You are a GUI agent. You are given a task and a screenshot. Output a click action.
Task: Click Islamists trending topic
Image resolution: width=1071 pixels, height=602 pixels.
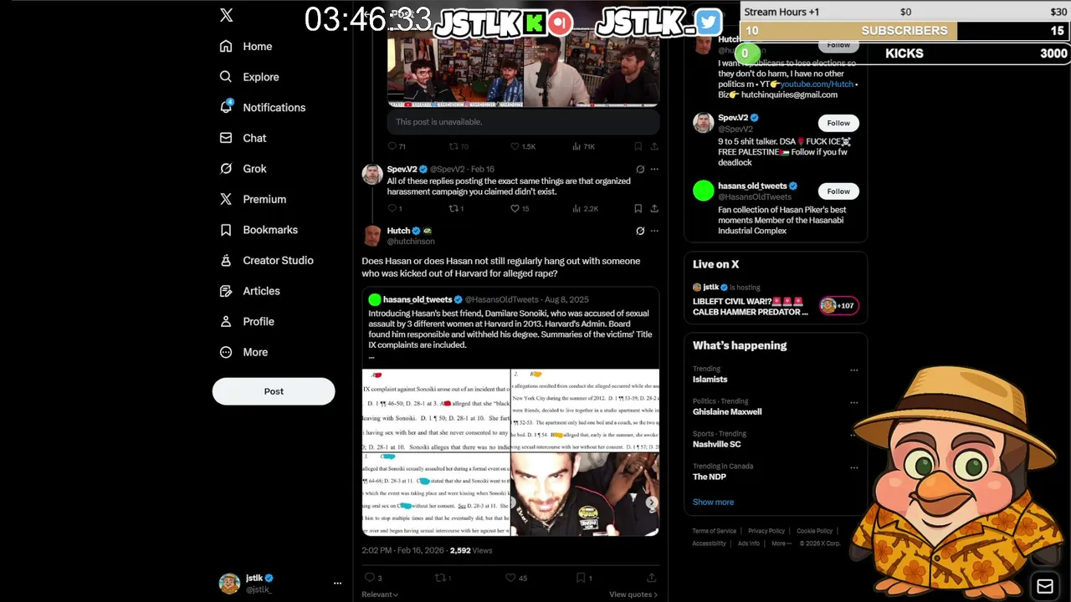point(710,380)
